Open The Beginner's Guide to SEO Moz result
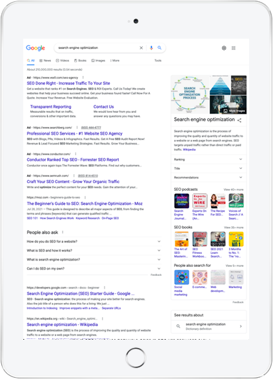Image resolution: width=273 pixels, height=379 pixels. pos(85,204)
